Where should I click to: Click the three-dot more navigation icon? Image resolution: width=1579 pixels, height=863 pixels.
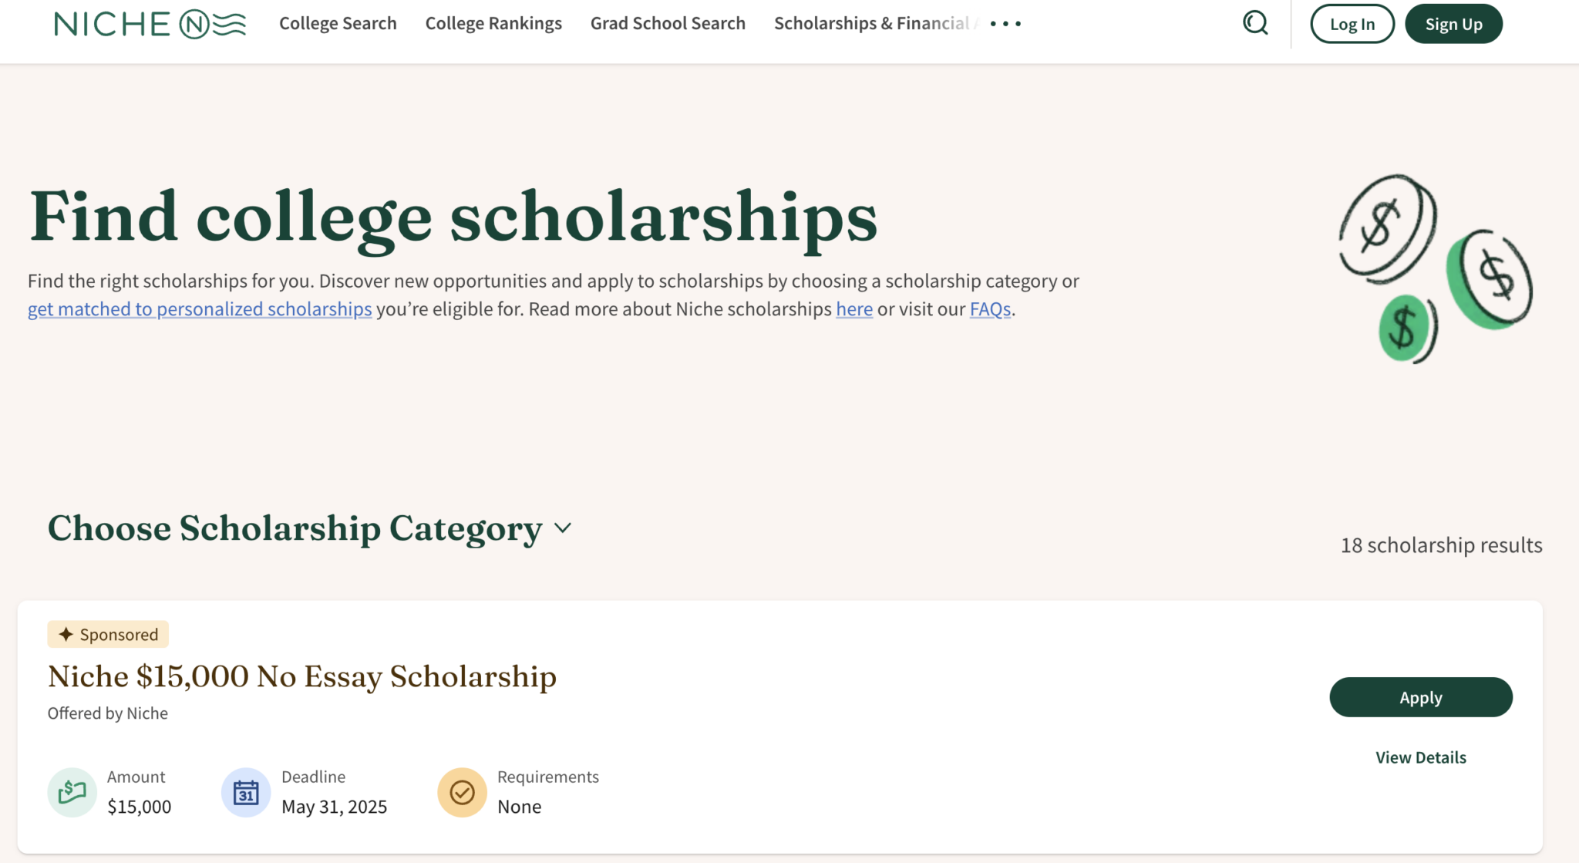click(1005, 24)
